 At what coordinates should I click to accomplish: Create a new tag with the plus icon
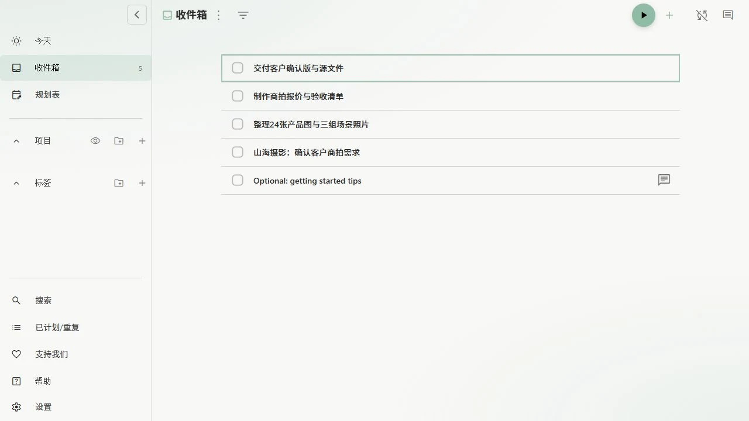coord(142,183)
